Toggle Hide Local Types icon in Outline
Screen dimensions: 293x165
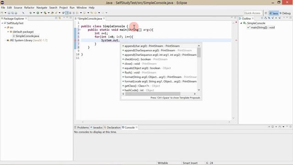280,18
